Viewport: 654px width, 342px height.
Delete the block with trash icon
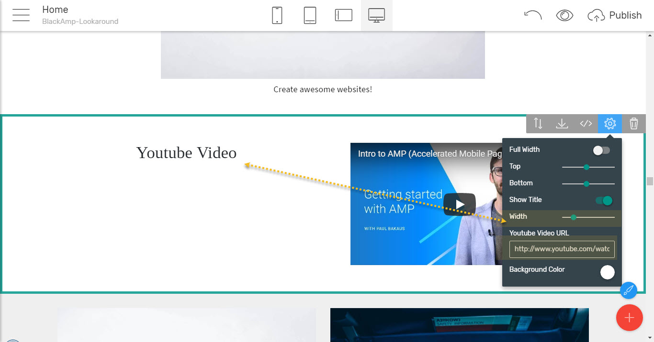click(634, 124)
